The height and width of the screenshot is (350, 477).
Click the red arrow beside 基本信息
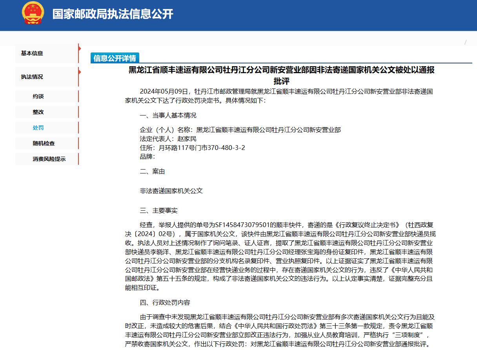pyautogui.click(x=80, y=49)
